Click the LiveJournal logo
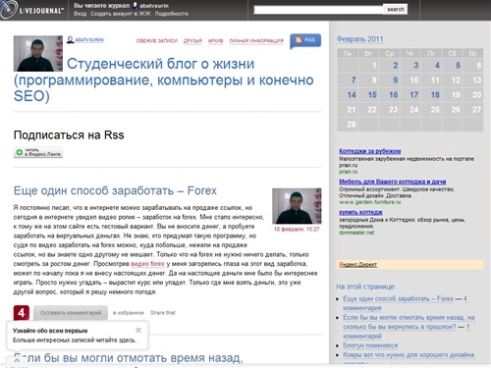The width and height of the screenshot is (491, 368). click(31, 9)
